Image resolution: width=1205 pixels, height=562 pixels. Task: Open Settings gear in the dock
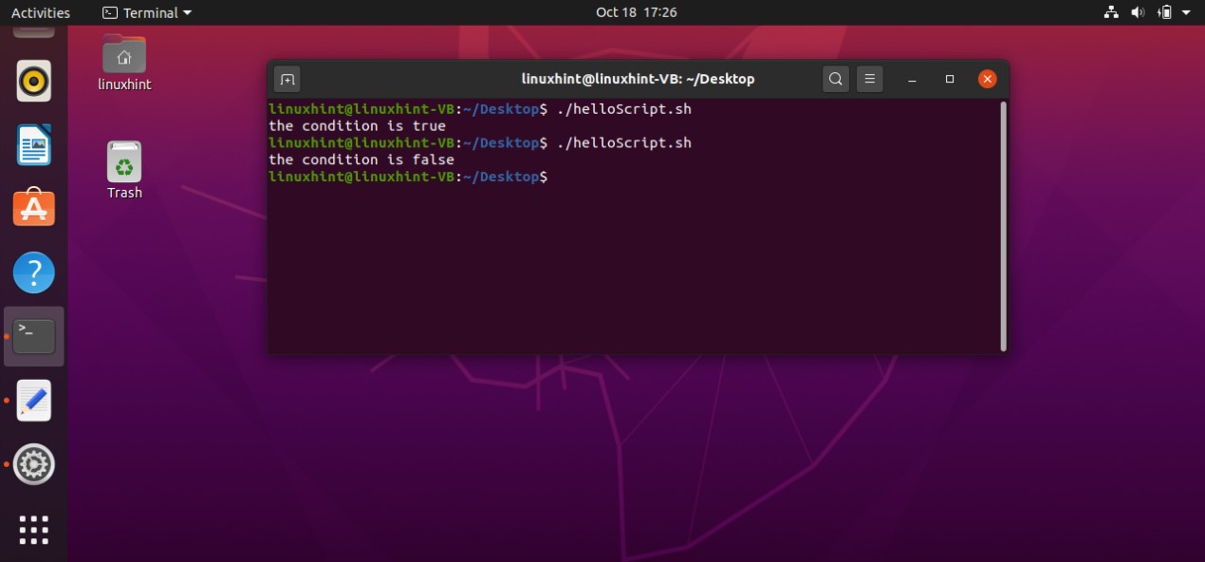[x=34, y=464]
